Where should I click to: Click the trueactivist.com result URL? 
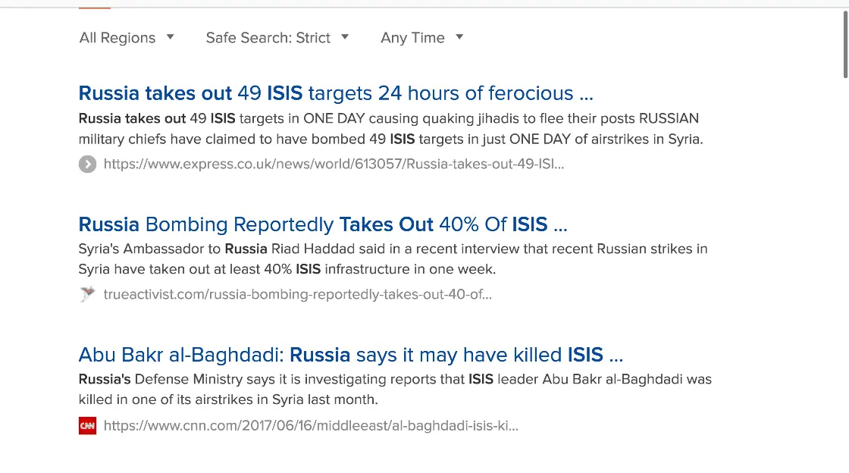coord(297,294)
